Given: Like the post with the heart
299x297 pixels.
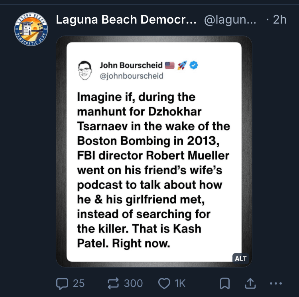Looking at the screenshot, I should 164,283.
